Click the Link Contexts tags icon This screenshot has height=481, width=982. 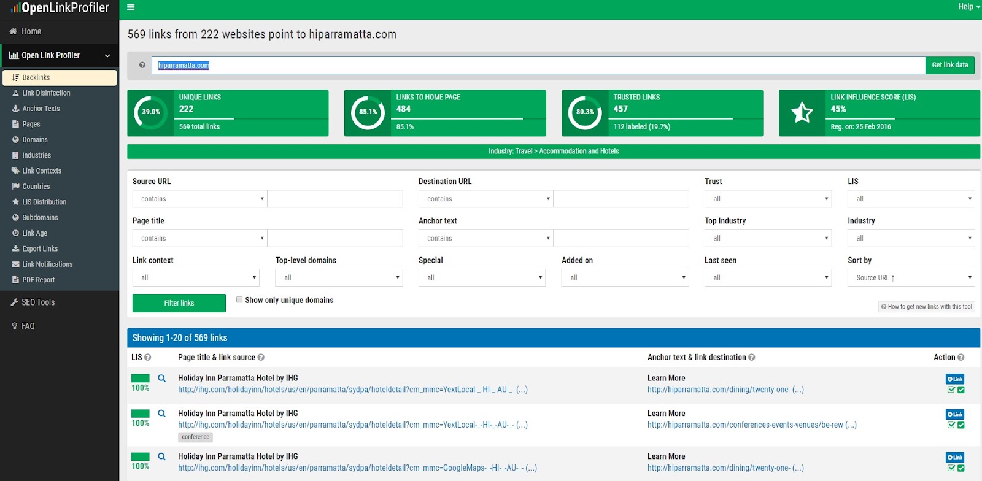pos(16,171)
